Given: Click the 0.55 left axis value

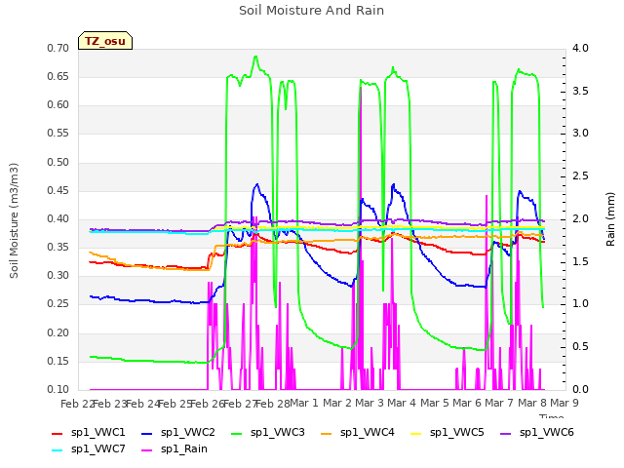Looking at the screenshot, I should (58, 133).
